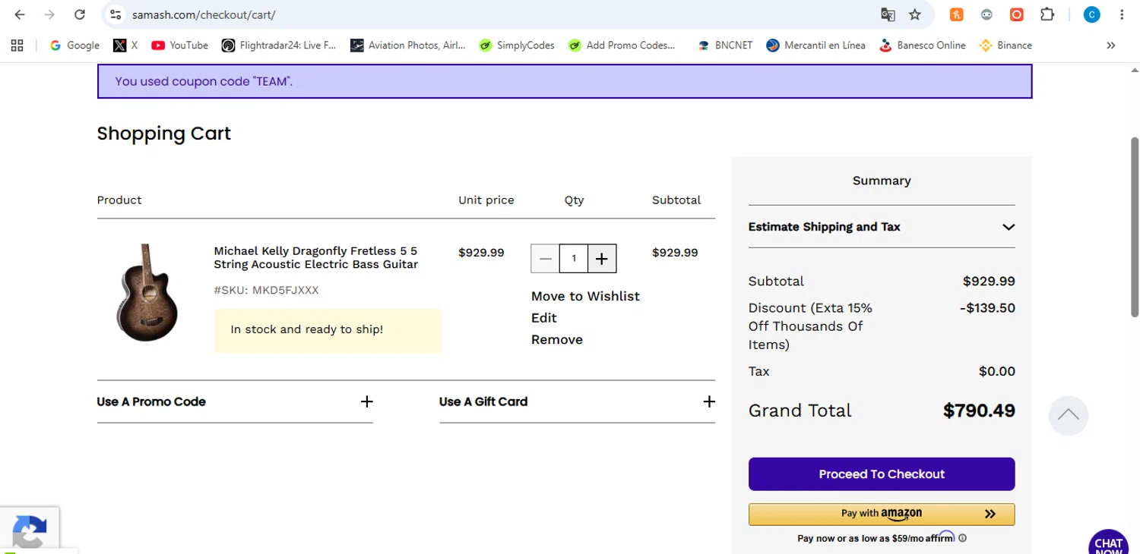Pay with Amazon button
Image resolution: width=1140 pixels, height=554 pixels.
(882, 514)
